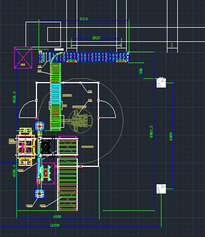
Task: Click the magenta-framed unit below black block
Action: pos(46,173)
